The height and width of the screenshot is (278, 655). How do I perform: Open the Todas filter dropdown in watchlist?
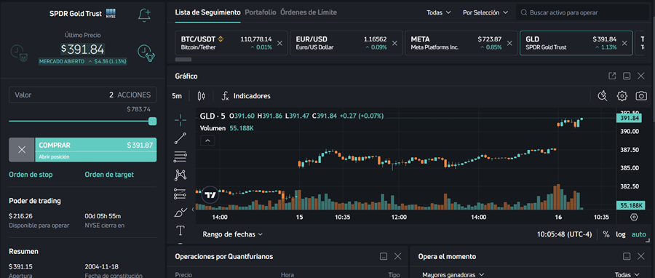[439, 12]
